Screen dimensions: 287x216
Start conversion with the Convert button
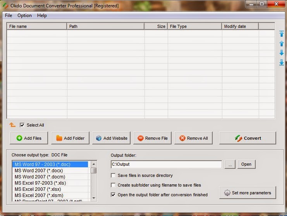point(247,138)
